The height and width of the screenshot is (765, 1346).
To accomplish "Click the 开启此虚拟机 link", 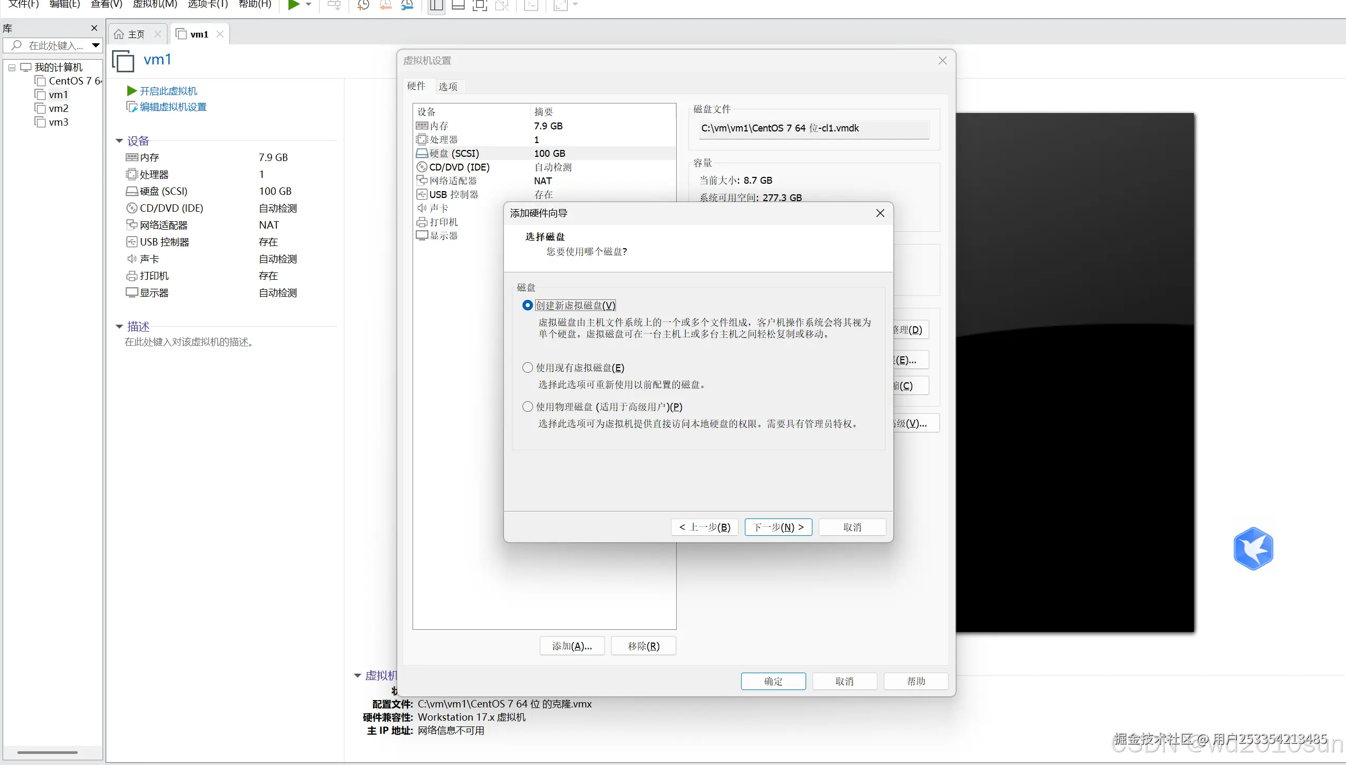I will point(168,91).
